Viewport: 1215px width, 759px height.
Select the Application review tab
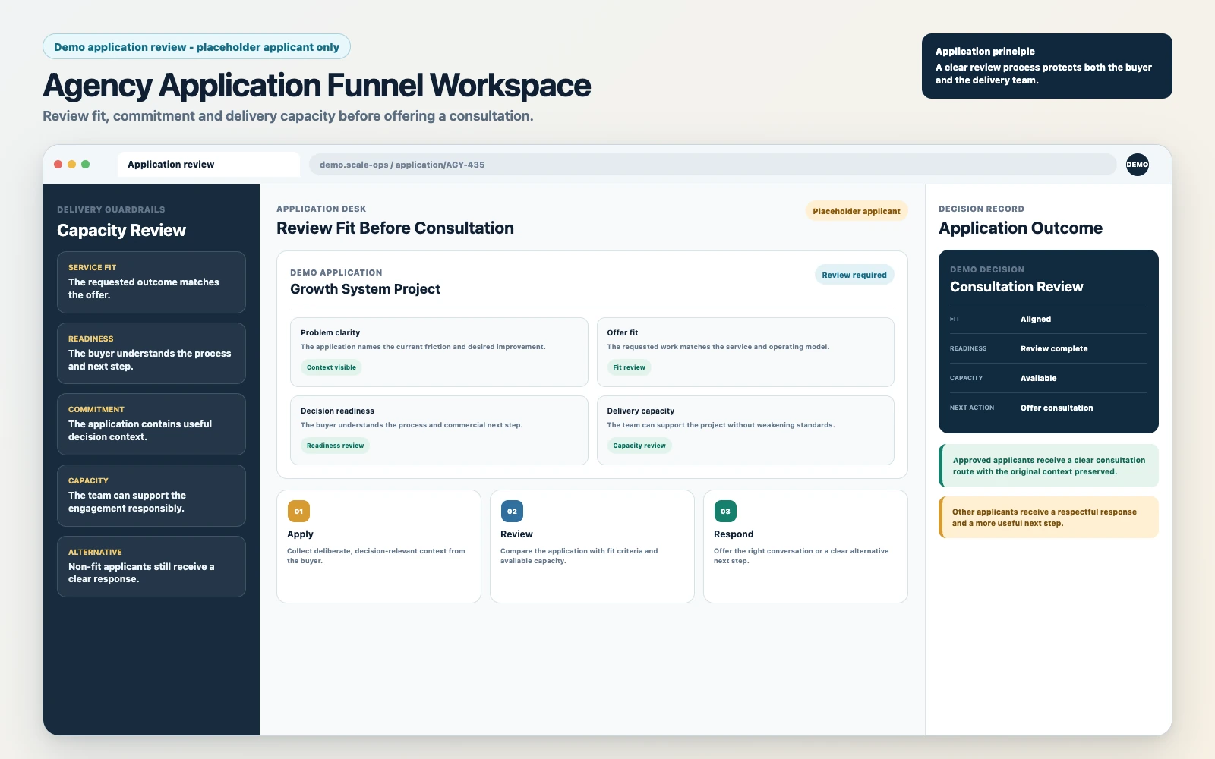(209, 165)
